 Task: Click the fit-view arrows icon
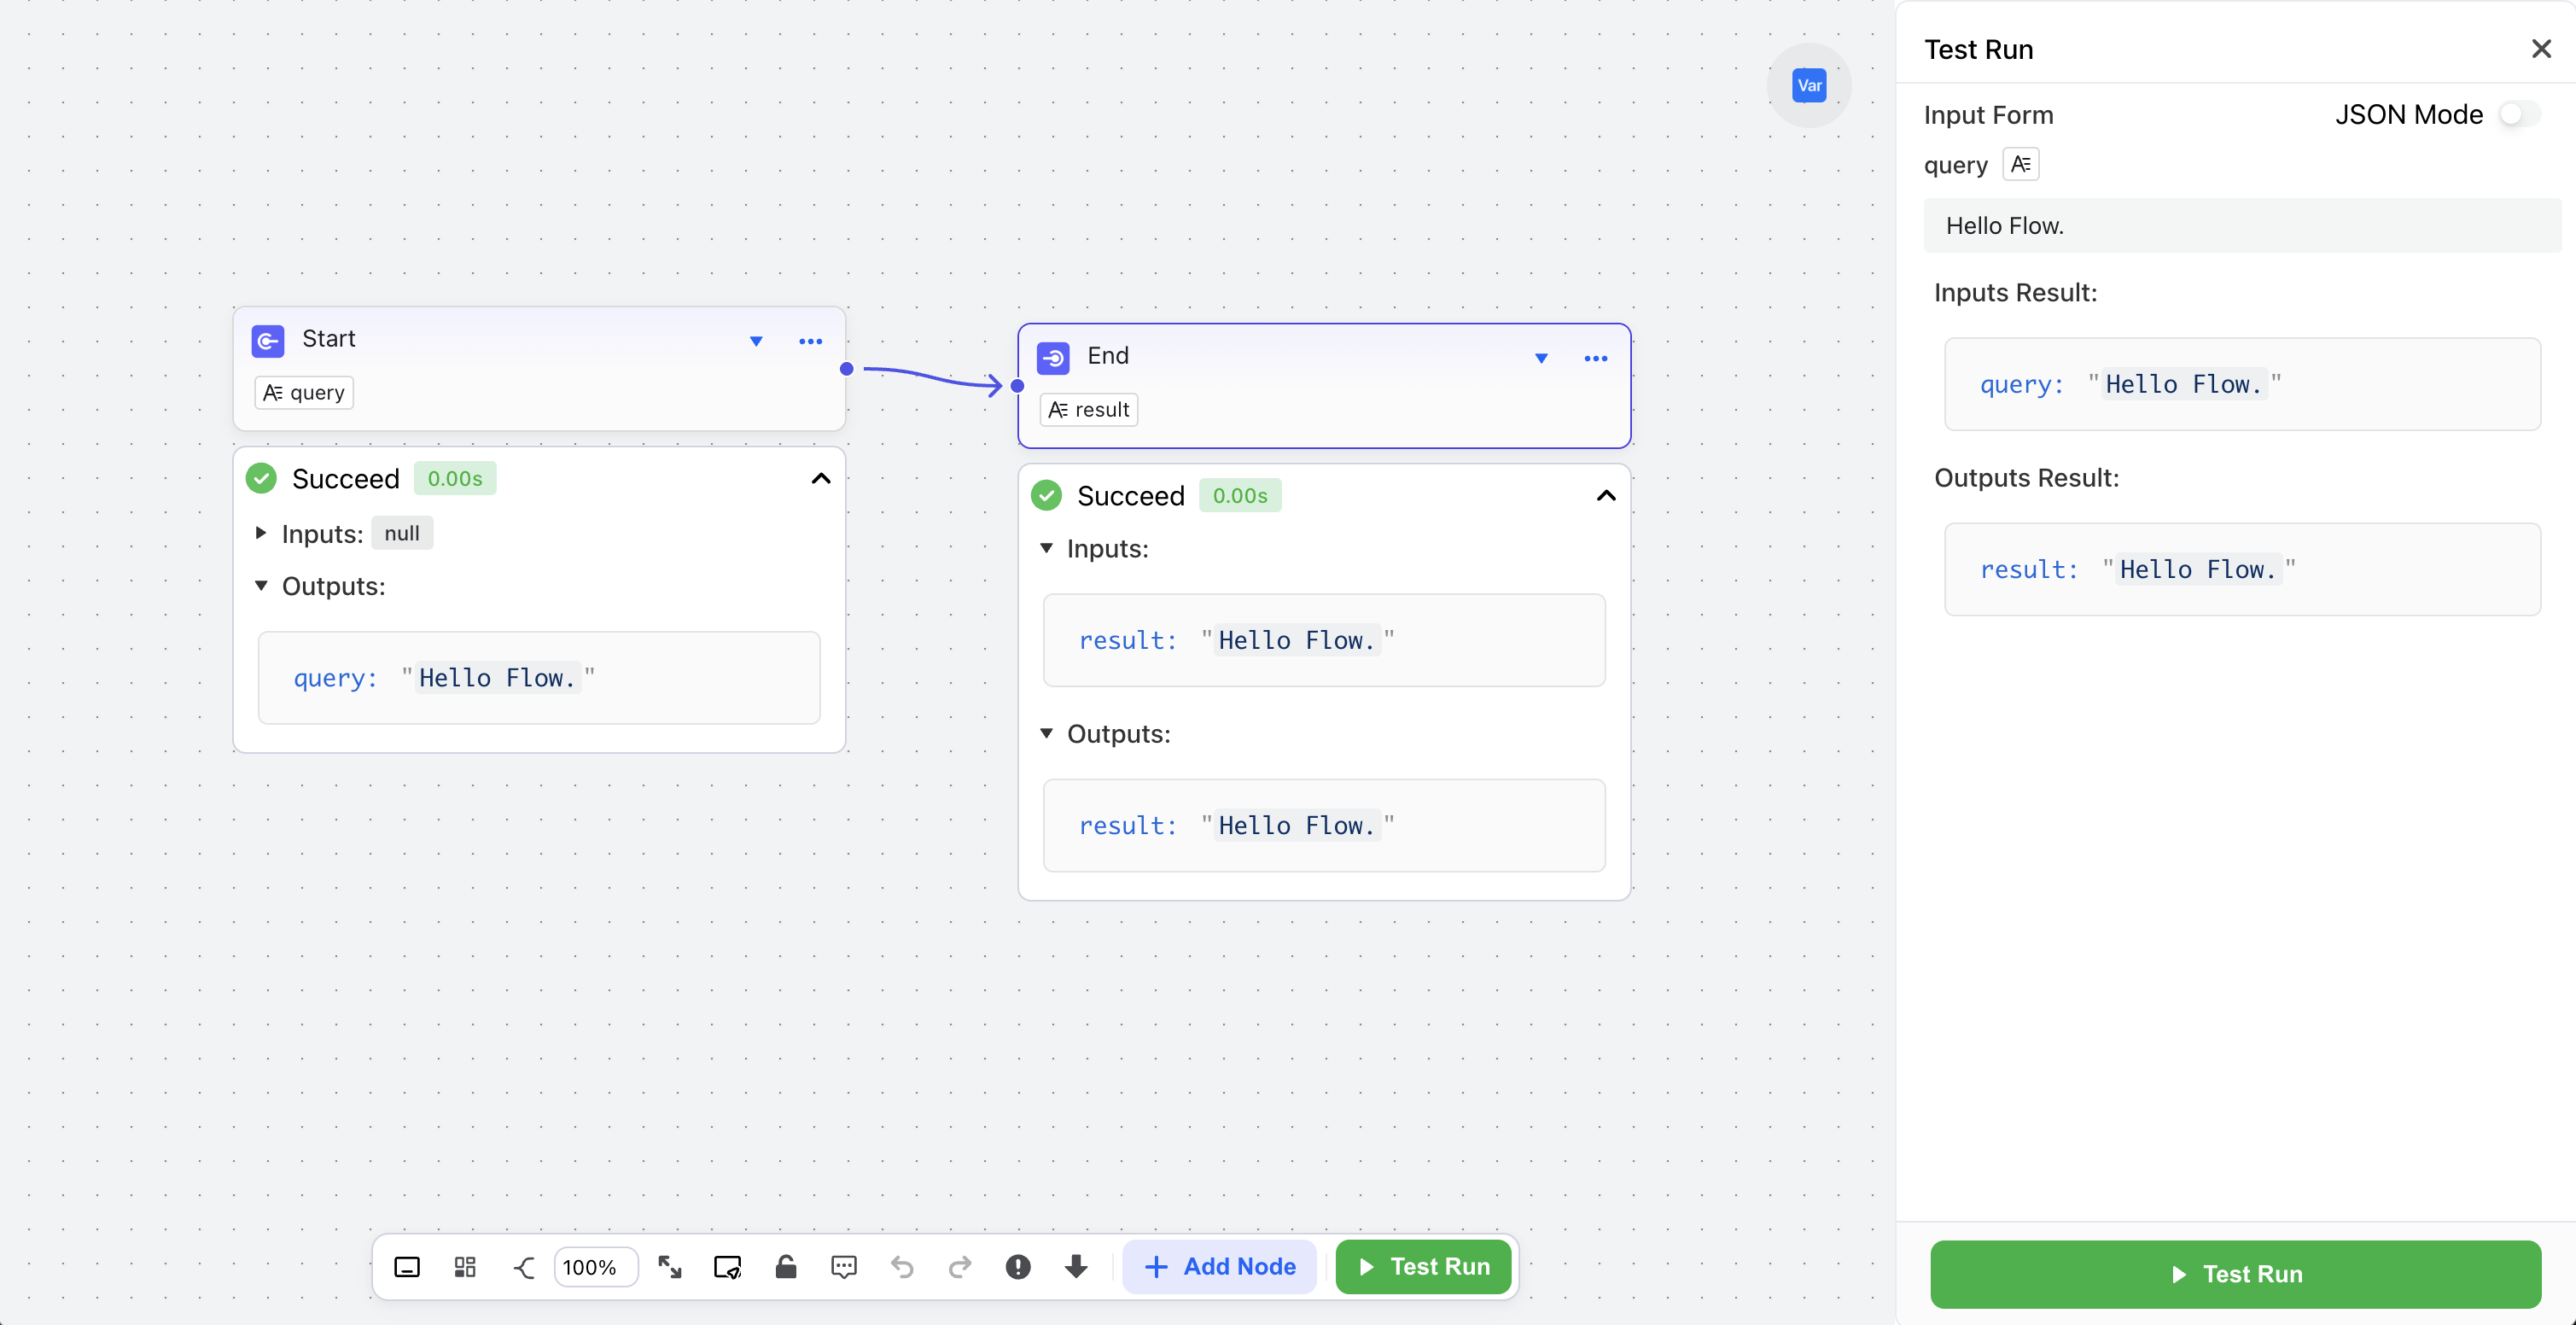669,1267
